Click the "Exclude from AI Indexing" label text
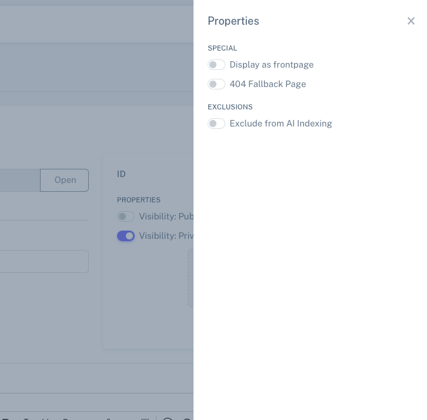Screen dimensions: 427x420 (x=281, y=124)
